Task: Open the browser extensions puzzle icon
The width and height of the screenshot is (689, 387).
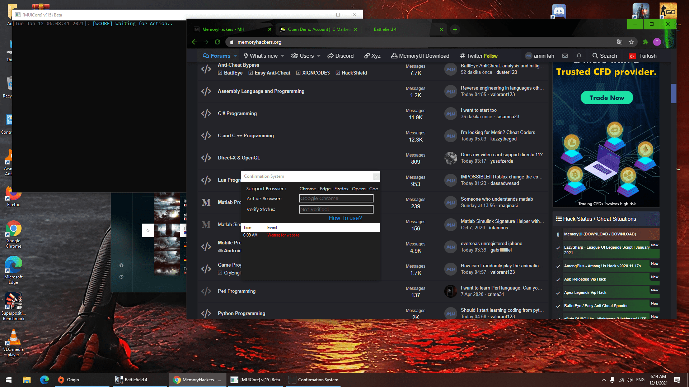Action: (x=646, y=42)
